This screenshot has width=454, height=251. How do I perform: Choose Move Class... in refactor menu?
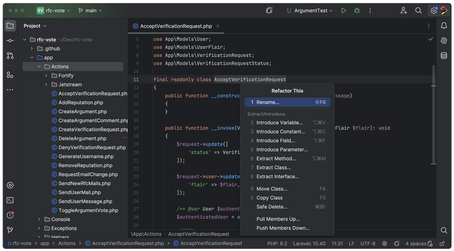[x=287, y=189]
